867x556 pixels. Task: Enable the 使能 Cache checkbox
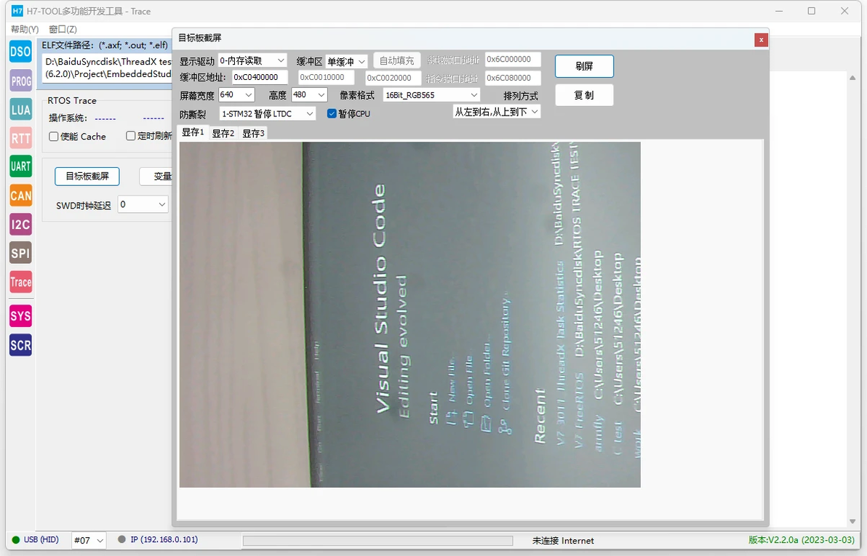(x=54, y=136)
